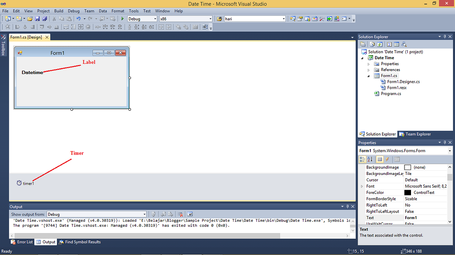
Task: Pin the Solution Explorer panel
Action: point(444,36)
